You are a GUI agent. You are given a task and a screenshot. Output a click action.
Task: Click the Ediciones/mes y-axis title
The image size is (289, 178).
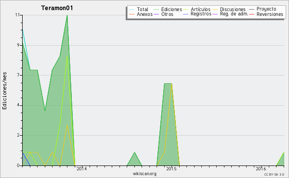click(4, 91)
